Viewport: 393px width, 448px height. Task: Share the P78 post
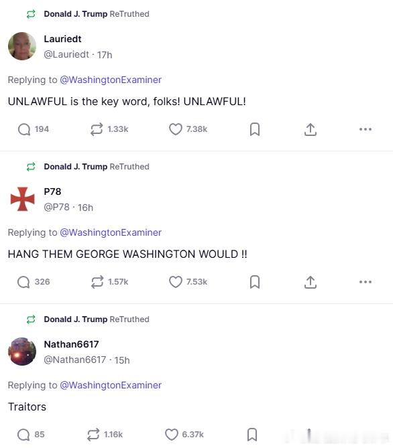[311, 282]
